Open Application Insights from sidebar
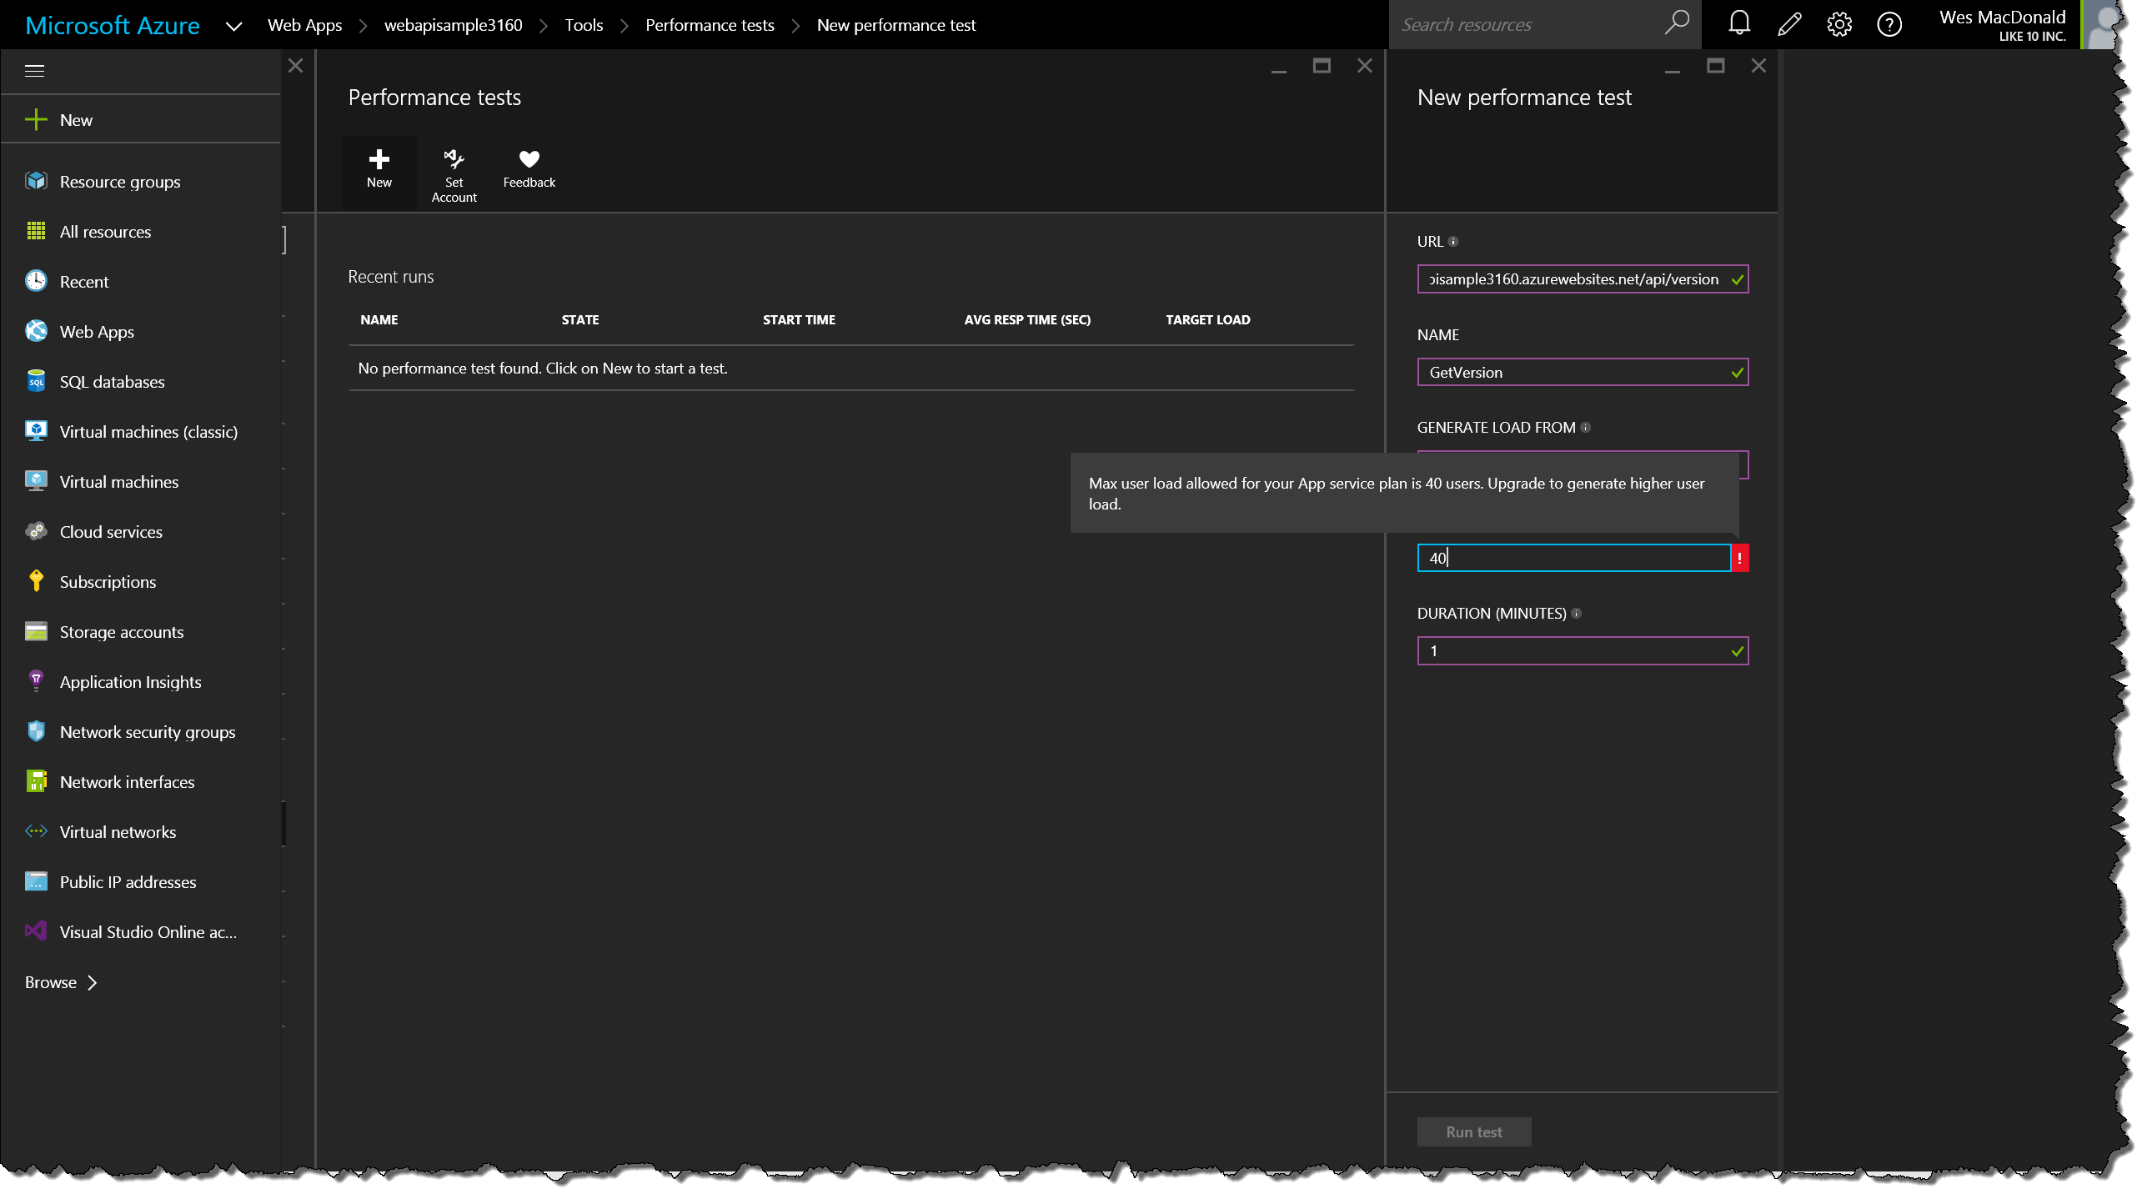The image size is (2147, 1199). 130,682
